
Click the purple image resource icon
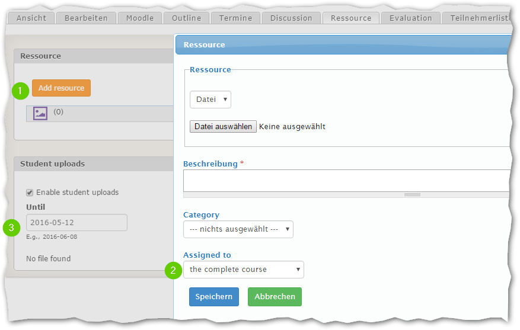pos(40,113)
